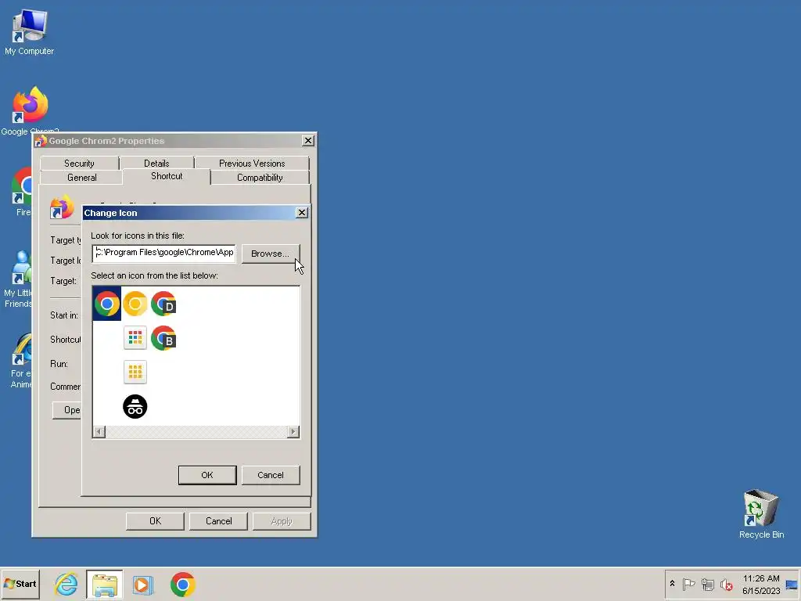Click the network status tray icon
This screenshot has width=801, height=601.
click(x=707, y=584)
